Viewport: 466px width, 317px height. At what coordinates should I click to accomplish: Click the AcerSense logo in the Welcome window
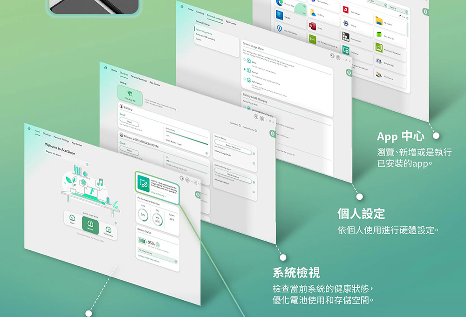pos(29,128)
